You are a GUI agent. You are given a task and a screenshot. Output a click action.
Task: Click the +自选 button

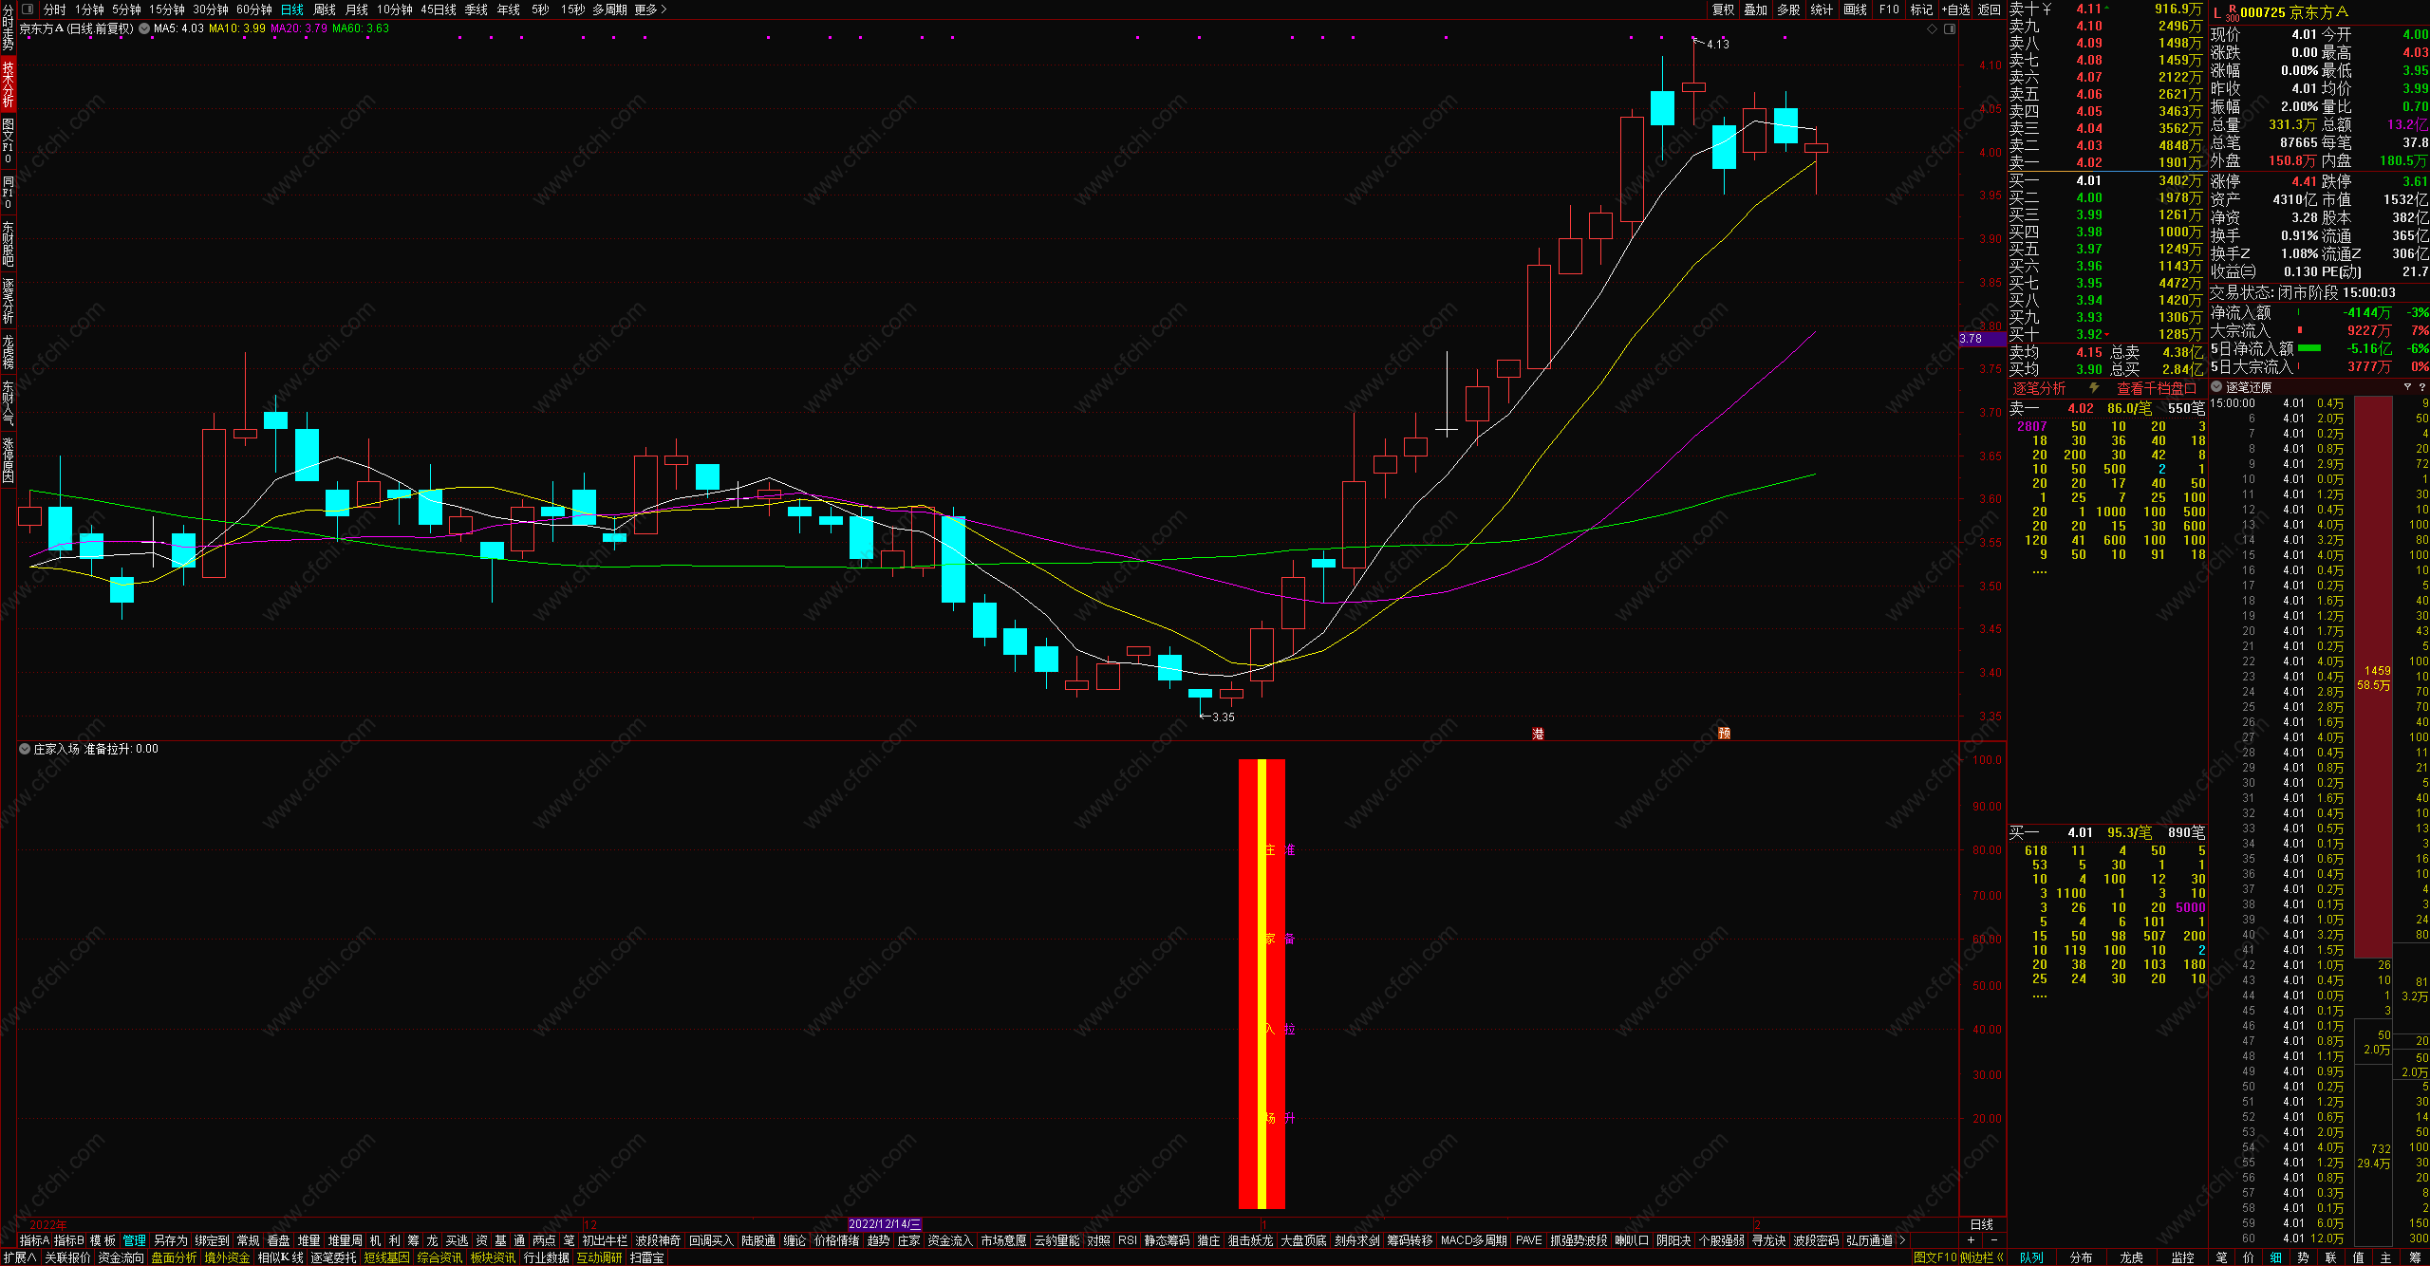(1955, 9)
